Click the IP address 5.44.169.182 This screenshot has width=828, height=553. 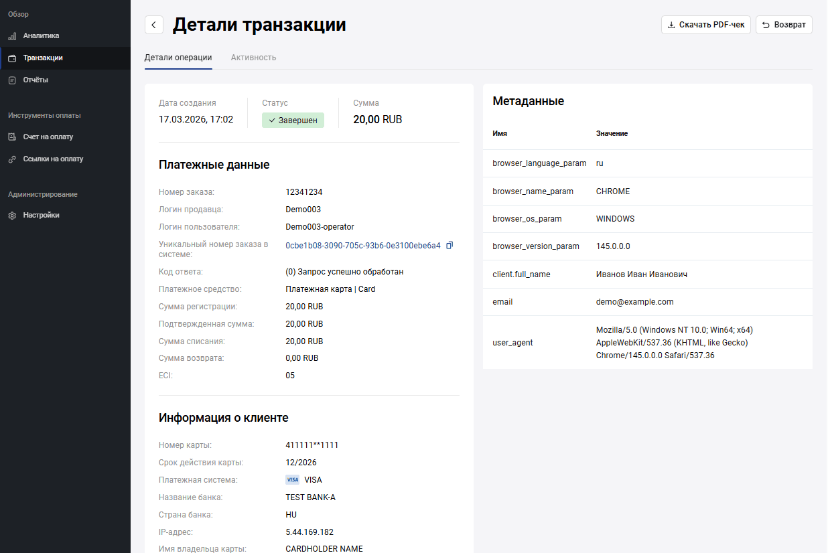point(309,532)
